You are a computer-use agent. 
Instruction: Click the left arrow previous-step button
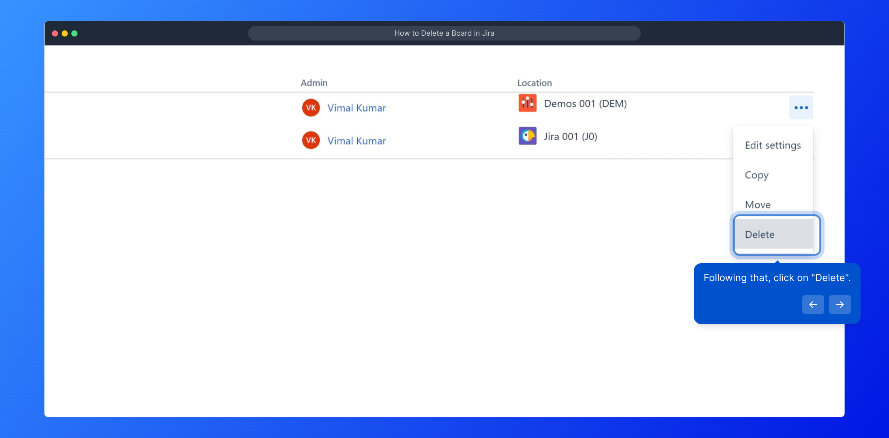pos(813,305)
